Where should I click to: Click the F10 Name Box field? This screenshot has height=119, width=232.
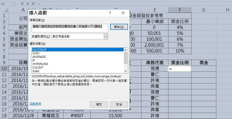(6, 4)
